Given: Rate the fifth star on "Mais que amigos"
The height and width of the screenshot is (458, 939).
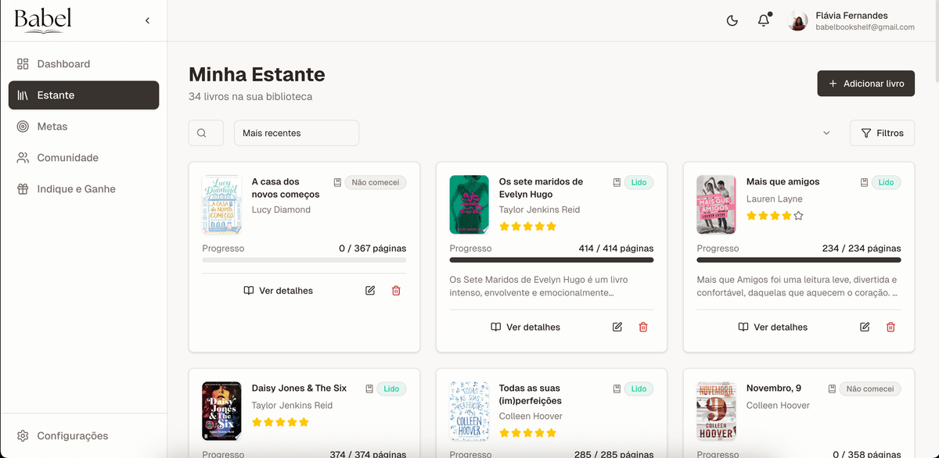Looking at the screenshot, I should click(x=798, y=216).
